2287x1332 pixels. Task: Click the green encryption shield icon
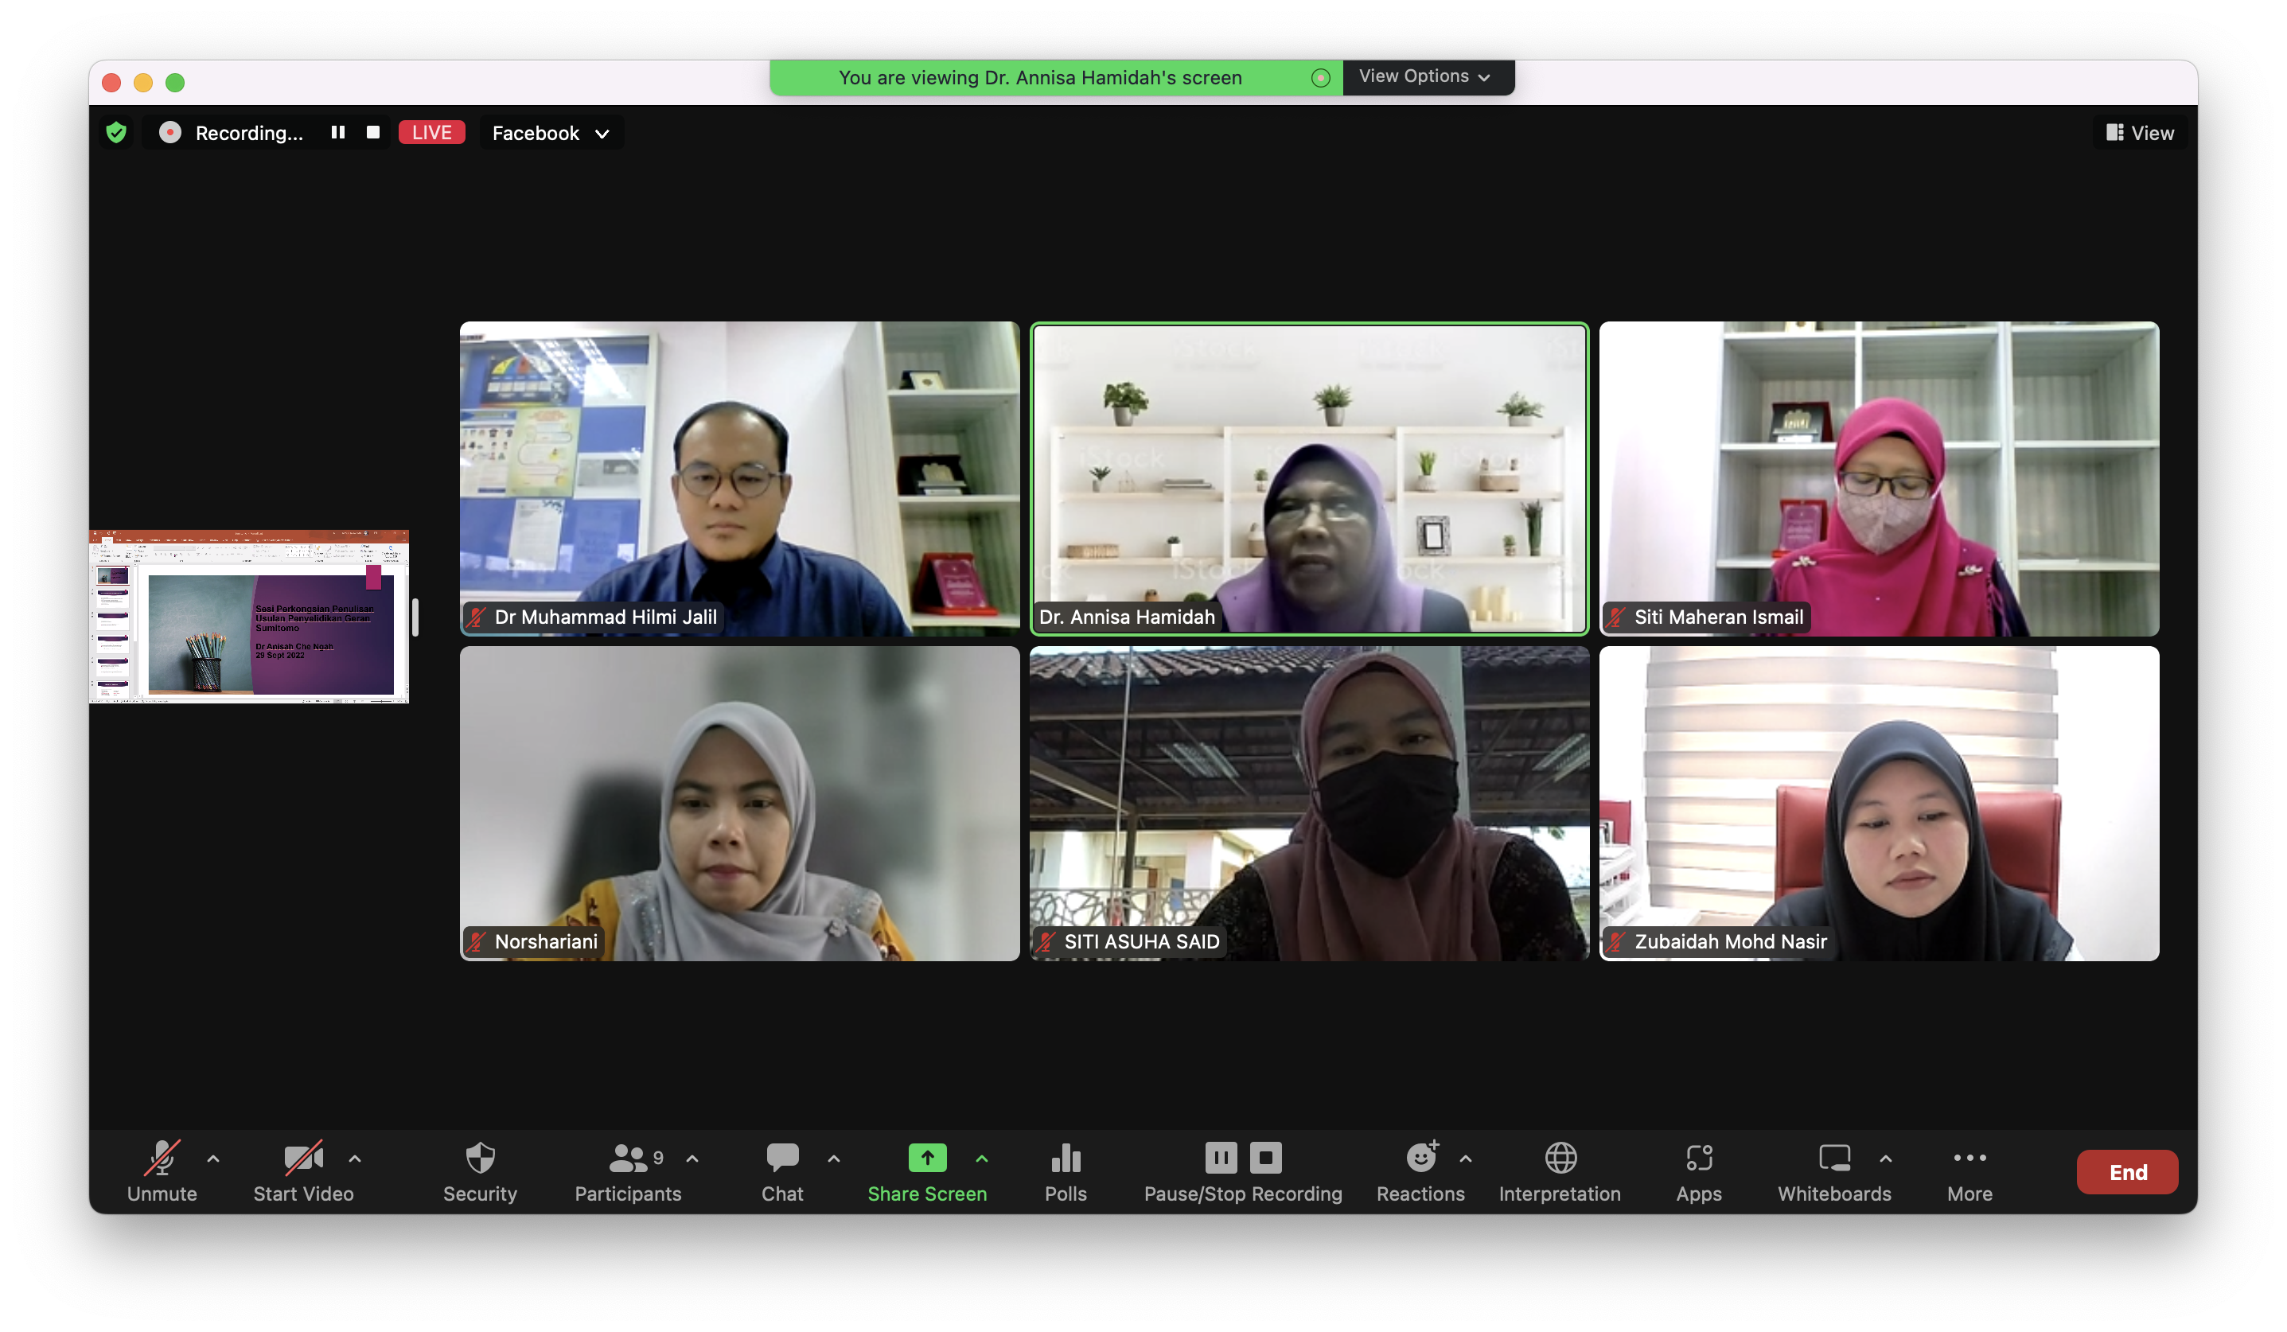click(x=116, y=132)
